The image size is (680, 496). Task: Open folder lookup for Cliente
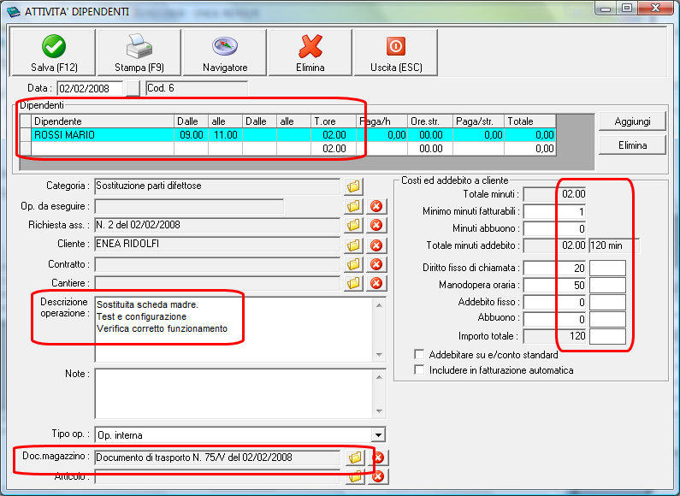(354, 245)
